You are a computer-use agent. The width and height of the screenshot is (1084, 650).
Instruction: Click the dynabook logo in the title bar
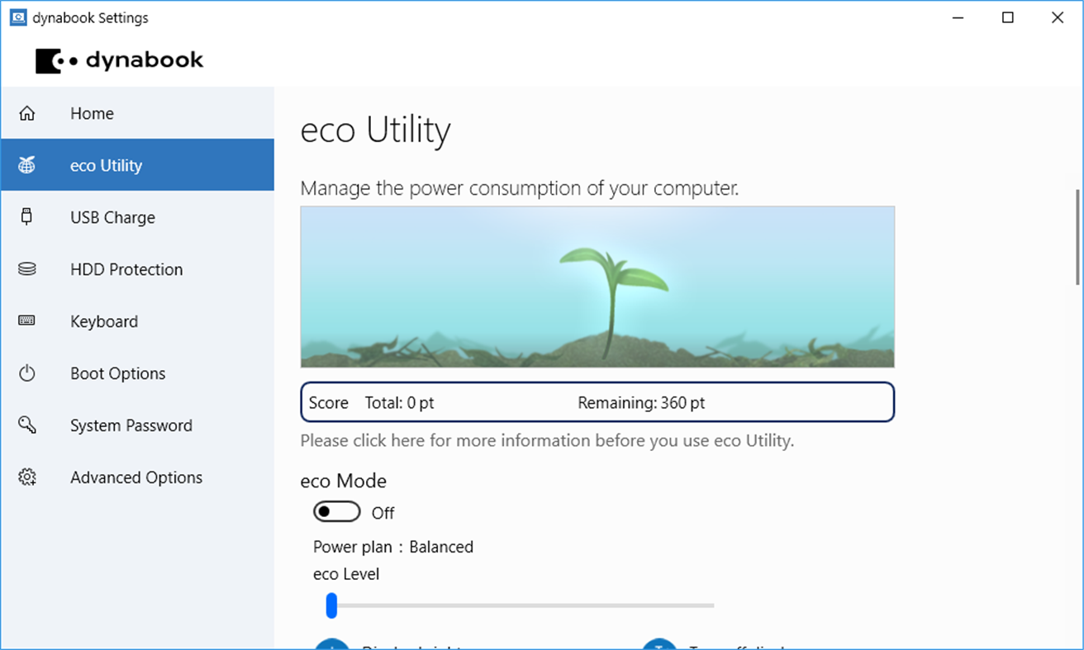(x=119, y=59)
